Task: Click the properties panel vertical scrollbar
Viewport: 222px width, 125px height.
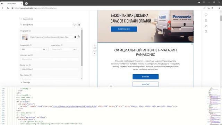Action: (x=82, y=48)
